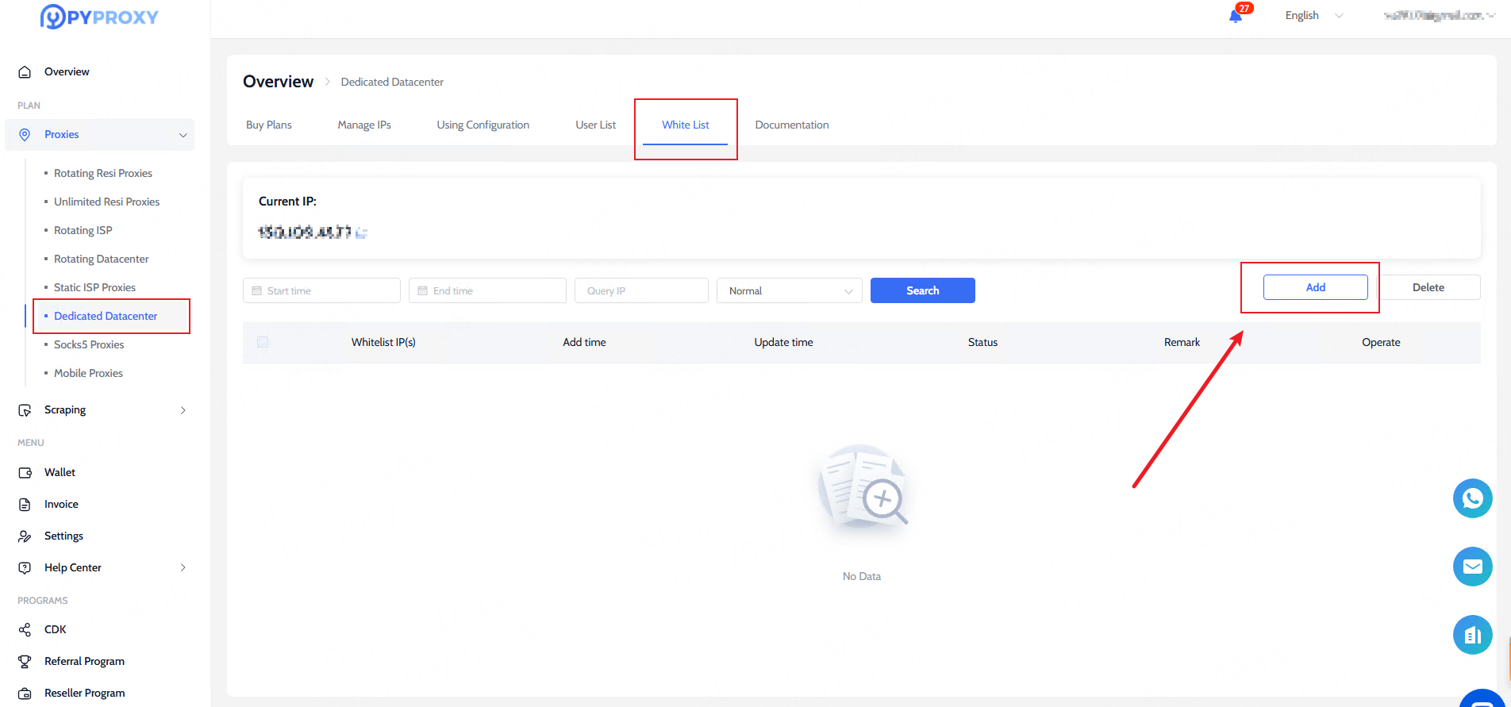Select Static ISP Proxies in sidebar
This screenshot has height=707, width=1511.
[94, 287]
